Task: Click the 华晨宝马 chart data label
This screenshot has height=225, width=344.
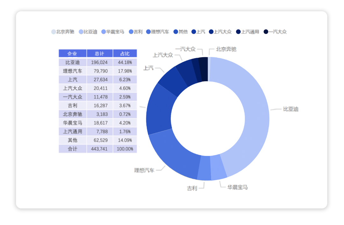Action: [x=238, y=187]
